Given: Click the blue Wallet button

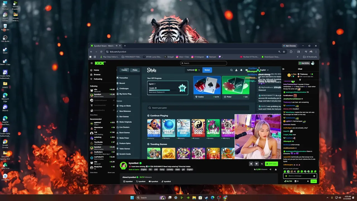Looking at the screenshot, I should click(x=207, y=70).
